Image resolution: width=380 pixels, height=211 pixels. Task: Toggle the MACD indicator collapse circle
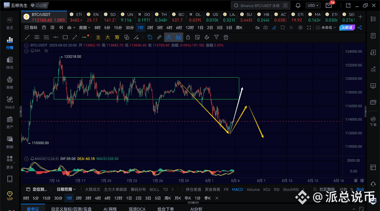[x=26, y=159]
